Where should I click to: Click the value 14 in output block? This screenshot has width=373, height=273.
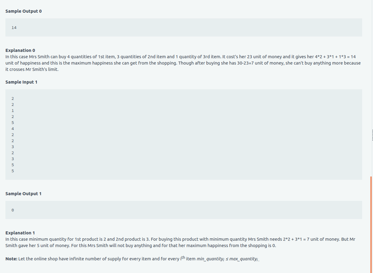(14, 28)
